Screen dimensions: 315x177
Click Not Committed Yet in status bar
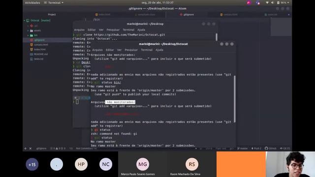tap(87, 148)
